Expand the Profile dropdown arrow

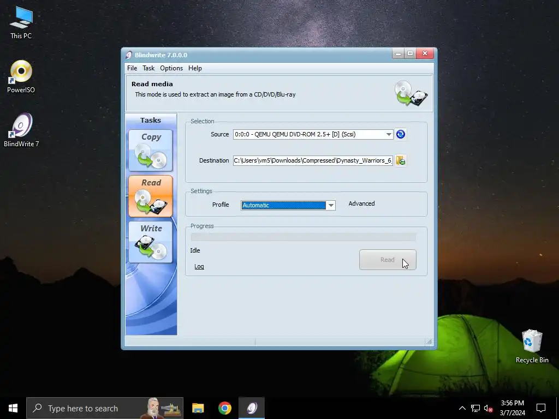(331, 205)
